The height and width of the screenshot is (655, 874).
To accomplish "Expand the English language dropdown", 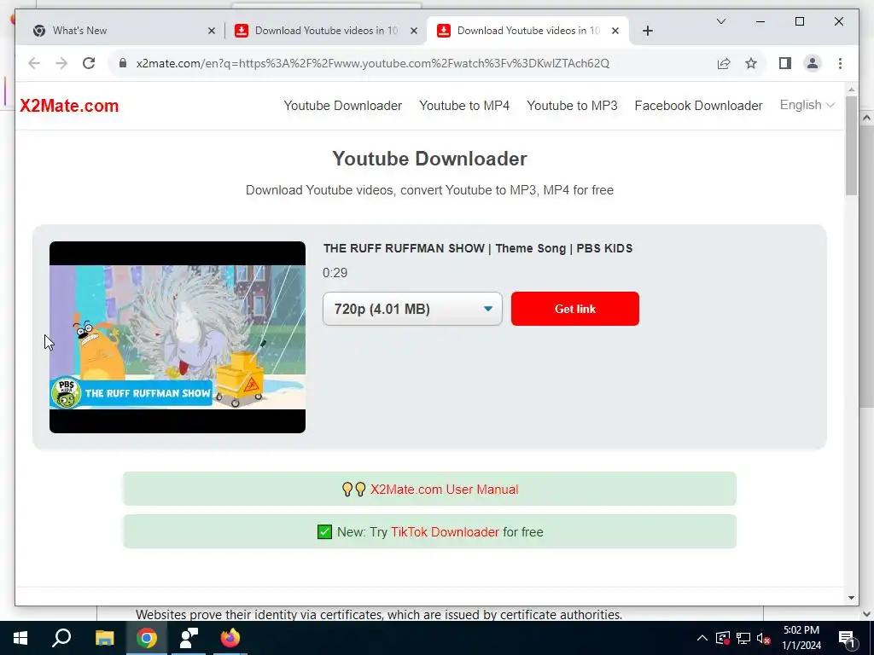I will coord(807,105).
